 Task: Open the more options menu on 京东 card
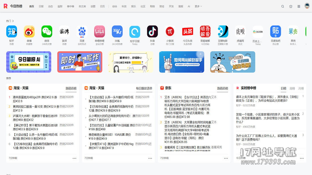(226, 158)
